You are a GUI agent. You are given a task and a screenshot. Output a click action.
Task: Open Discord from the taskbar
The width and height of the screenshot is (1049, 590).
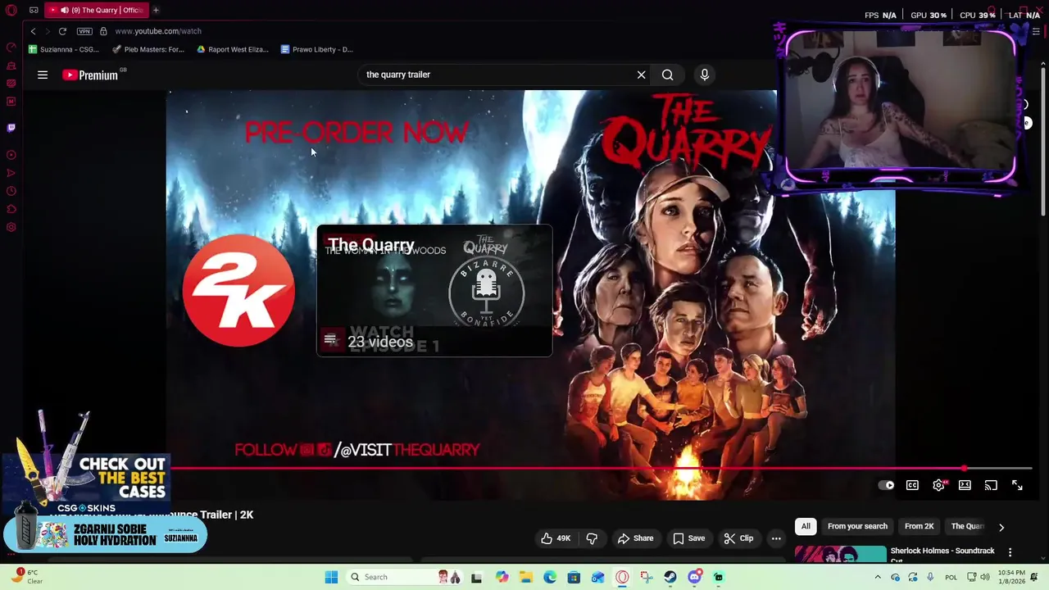pyautogui.click(x=694, y=577)
